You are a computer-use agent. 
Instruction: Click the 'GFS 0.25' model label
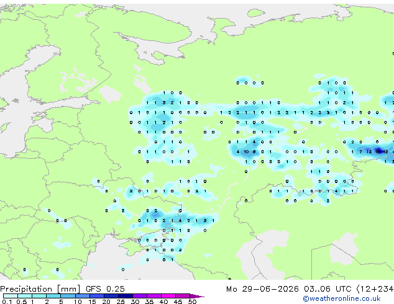(x=105, y=288)
